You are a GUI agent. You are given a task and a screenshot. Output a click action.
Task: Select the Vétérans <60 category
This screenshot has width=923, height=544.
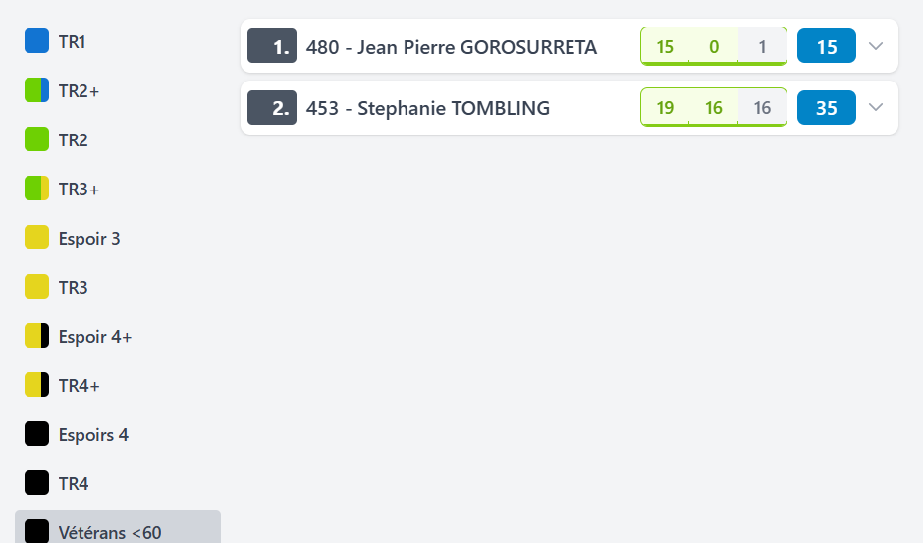coord(110,532)
